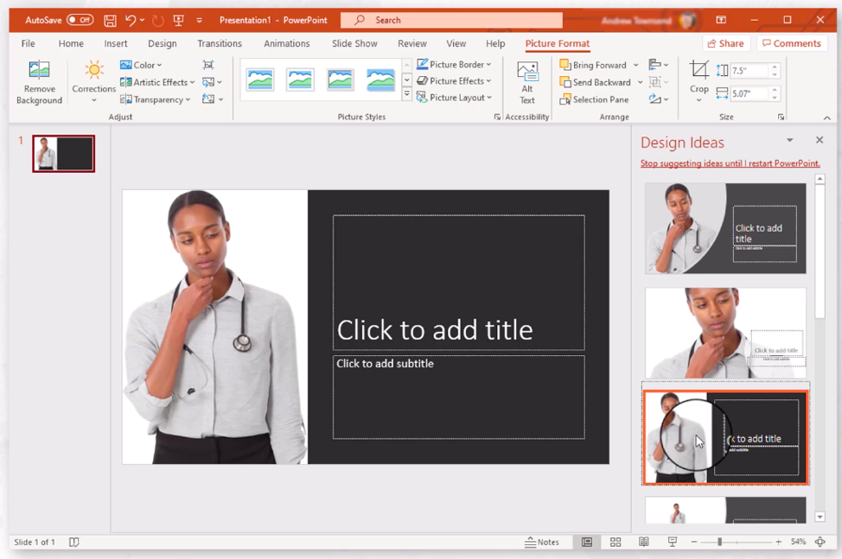Open Picture Effects options
The height and width of the screenshot is (559, 842).
pos(455,80)
